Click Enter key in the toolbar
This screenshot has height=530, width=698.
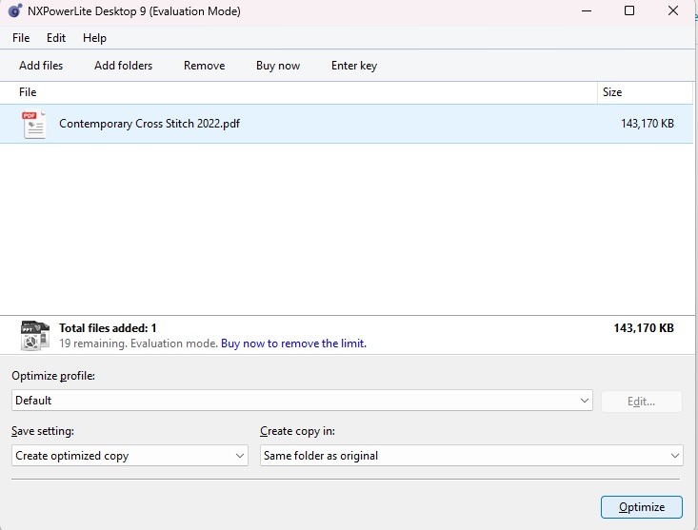[x=354, y=66]
